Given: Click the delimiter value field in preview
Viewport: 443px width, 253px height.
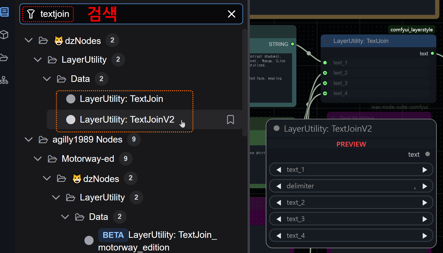Looking at the screenshot, I should pos(351,186).
